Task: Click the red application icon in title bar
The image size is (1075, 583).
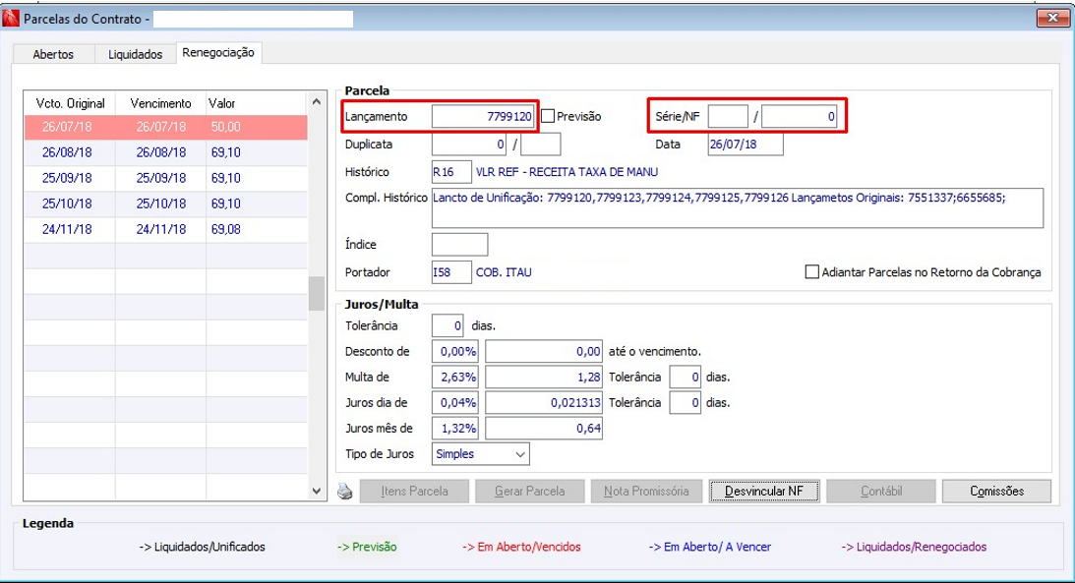Action: (x=10, y=19)
